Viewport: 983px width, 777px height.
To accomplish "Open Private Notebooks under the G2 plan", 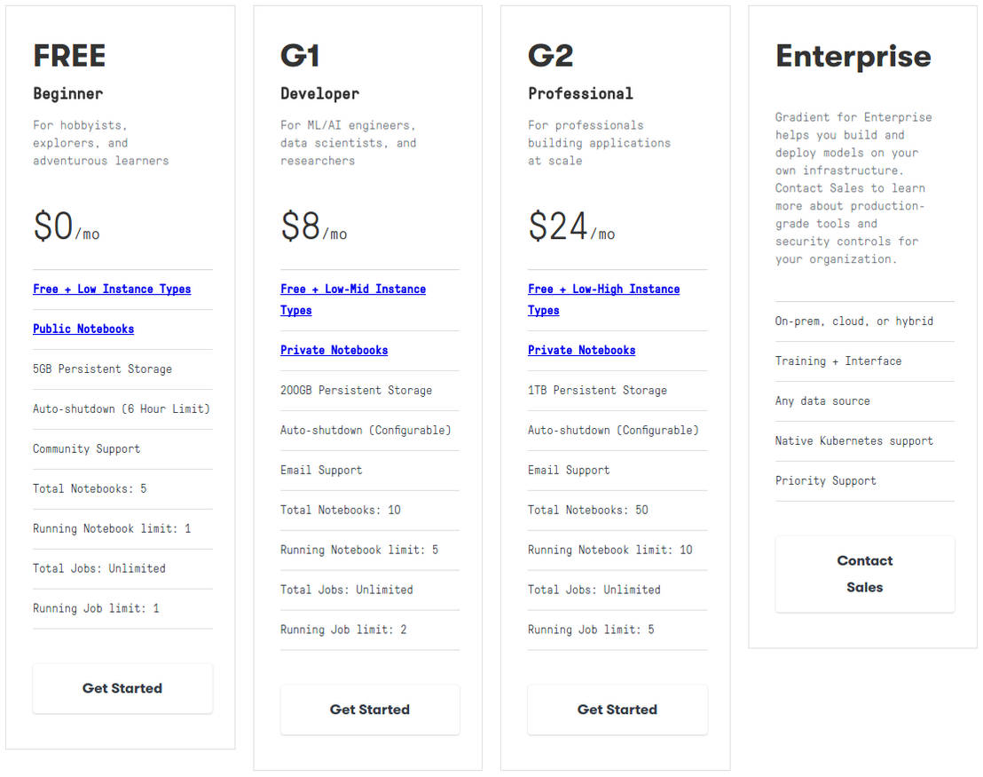I will 581,350.
